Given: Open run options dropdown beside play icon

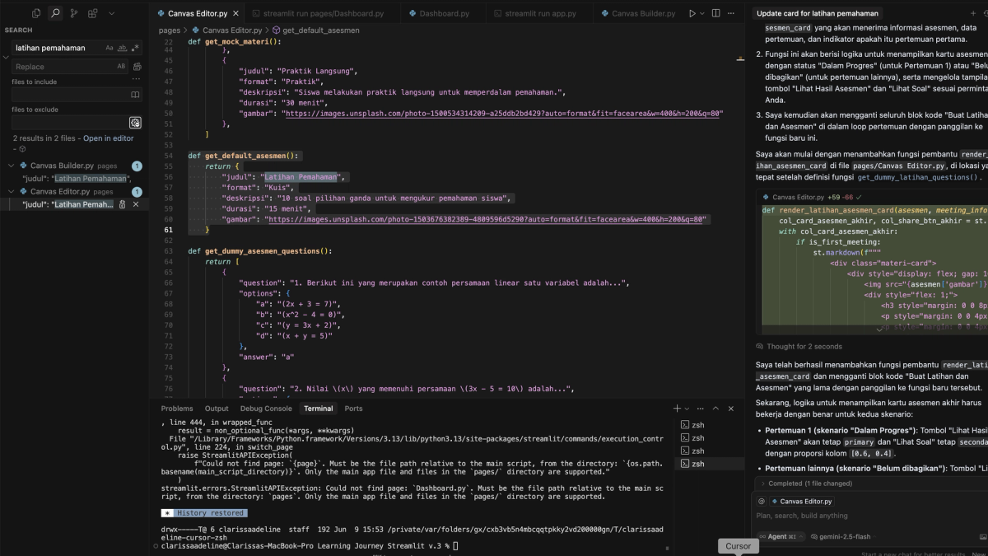Looking at the screenshot, I should 702,13.
